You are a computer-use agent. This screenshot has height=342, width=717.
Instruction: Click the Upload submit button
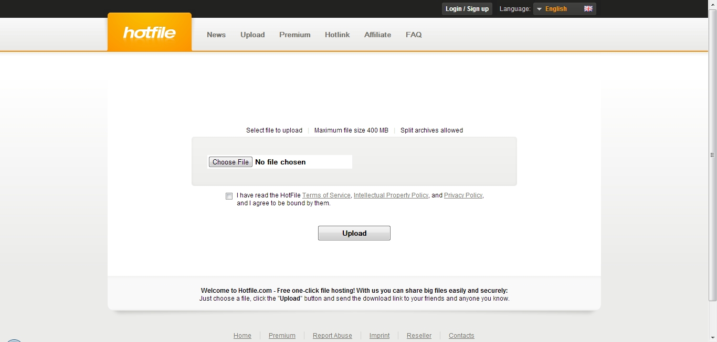(x=354, y=233)
